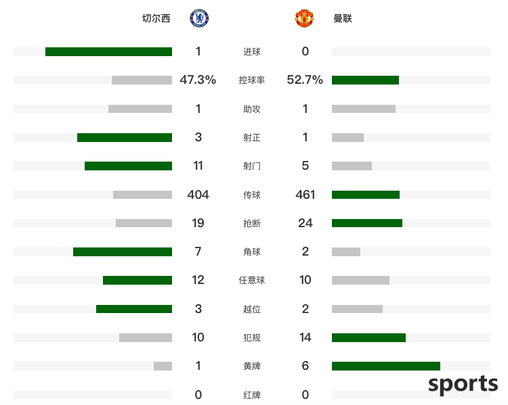
Task: Click Manchester United's green 传球 bar
Action: (x=366, y=195)
